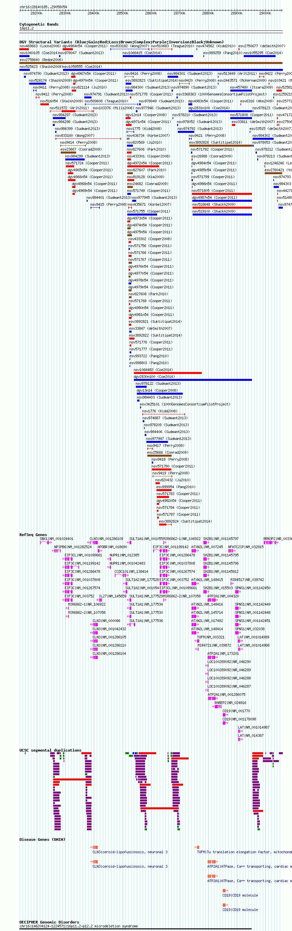Select variant esv25666 (Conrad2009)

point(168,452)
